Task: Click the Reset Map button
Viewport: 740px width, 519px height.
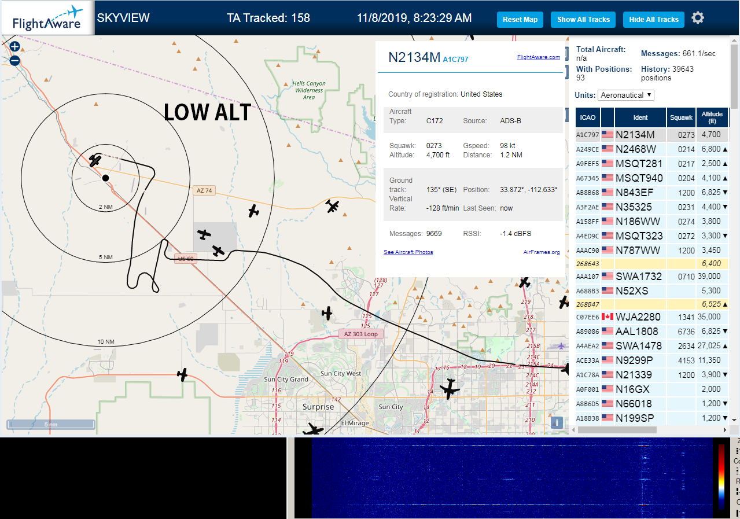Action: pos(520,20)
